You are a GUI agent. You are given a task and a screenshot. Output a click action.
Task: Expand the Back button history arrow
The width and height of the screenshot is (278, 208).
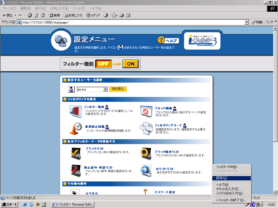coord(15,15)
